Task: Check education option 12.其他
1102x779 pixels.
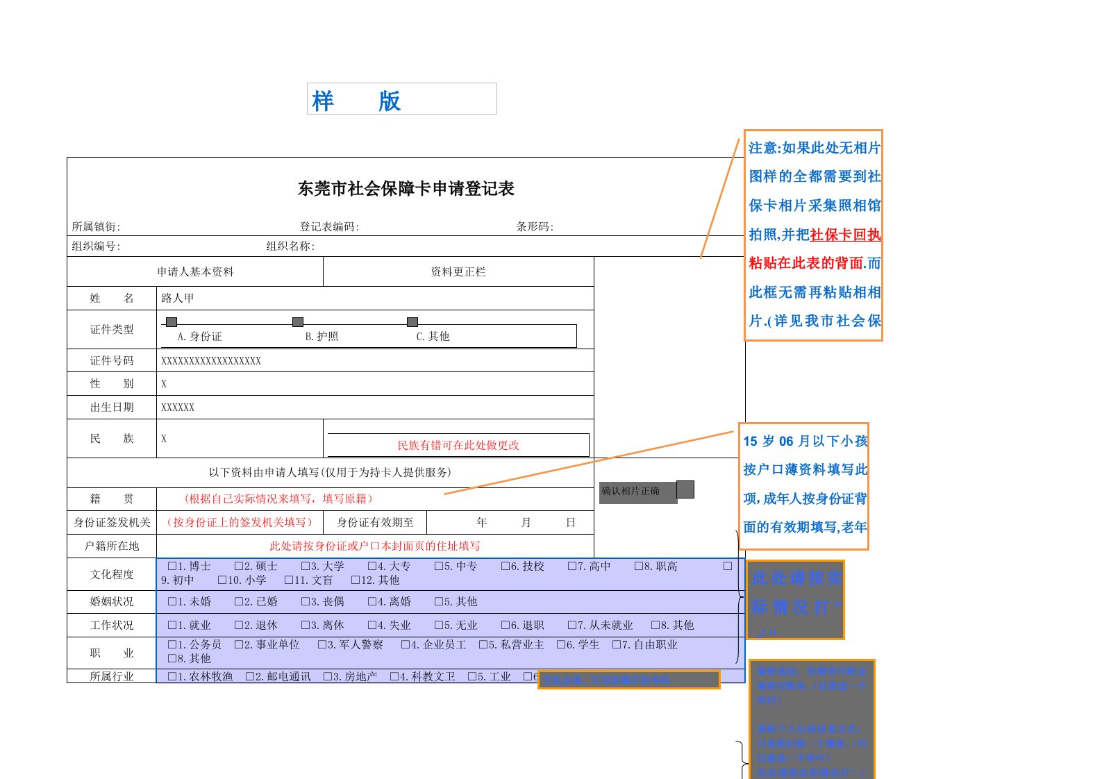Action: point(356,580)
